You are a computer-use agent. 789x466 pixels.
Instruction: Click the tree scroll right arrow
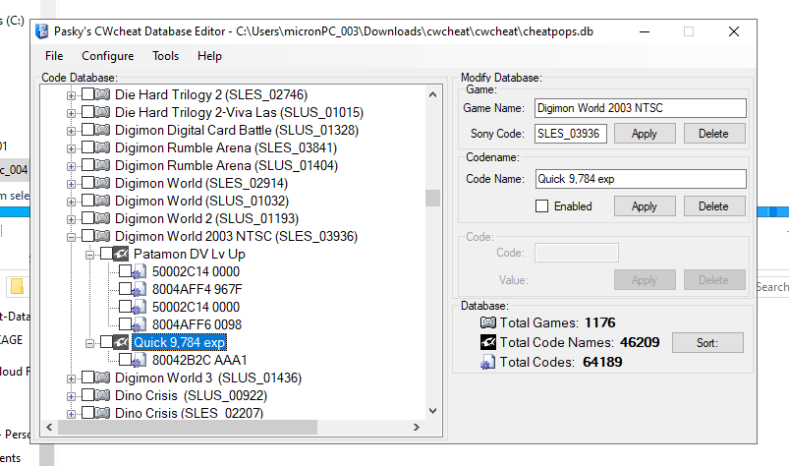point(417,428)
